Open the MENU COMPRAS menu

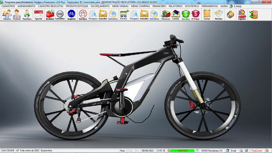coord(140,6)
